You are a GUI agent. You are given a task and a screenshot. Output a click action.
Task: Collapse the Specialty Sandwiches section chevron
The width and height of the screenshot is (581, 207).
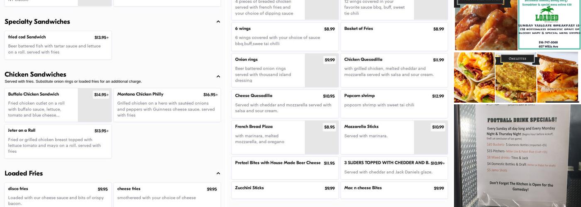click(x=218, y=22)
